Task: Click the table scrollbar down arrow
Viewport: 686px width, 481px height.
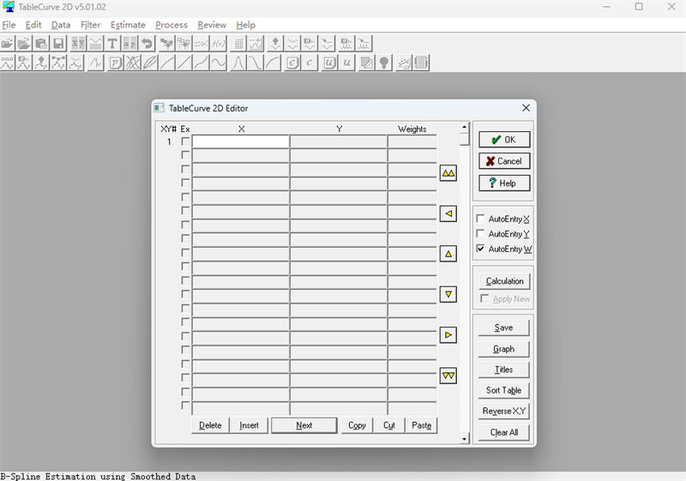Action: [x=465, y=438]
